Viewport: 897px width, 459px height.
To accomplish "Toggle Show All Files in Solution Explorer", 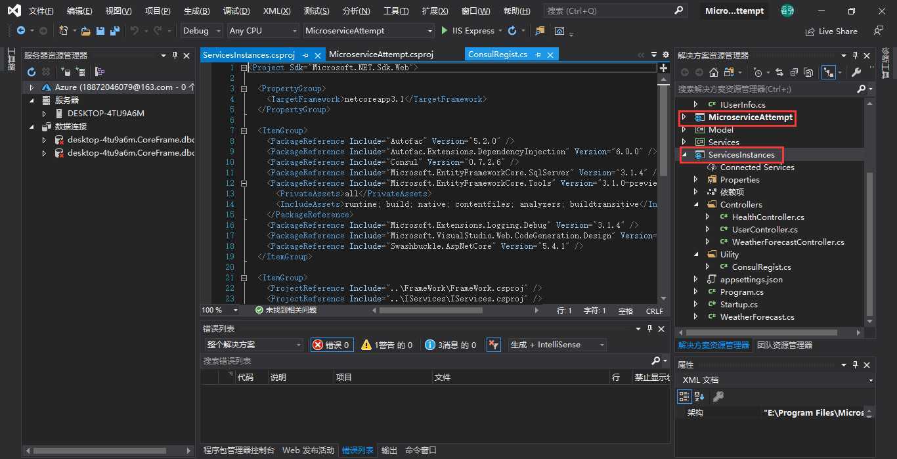I will coord(808,72).
